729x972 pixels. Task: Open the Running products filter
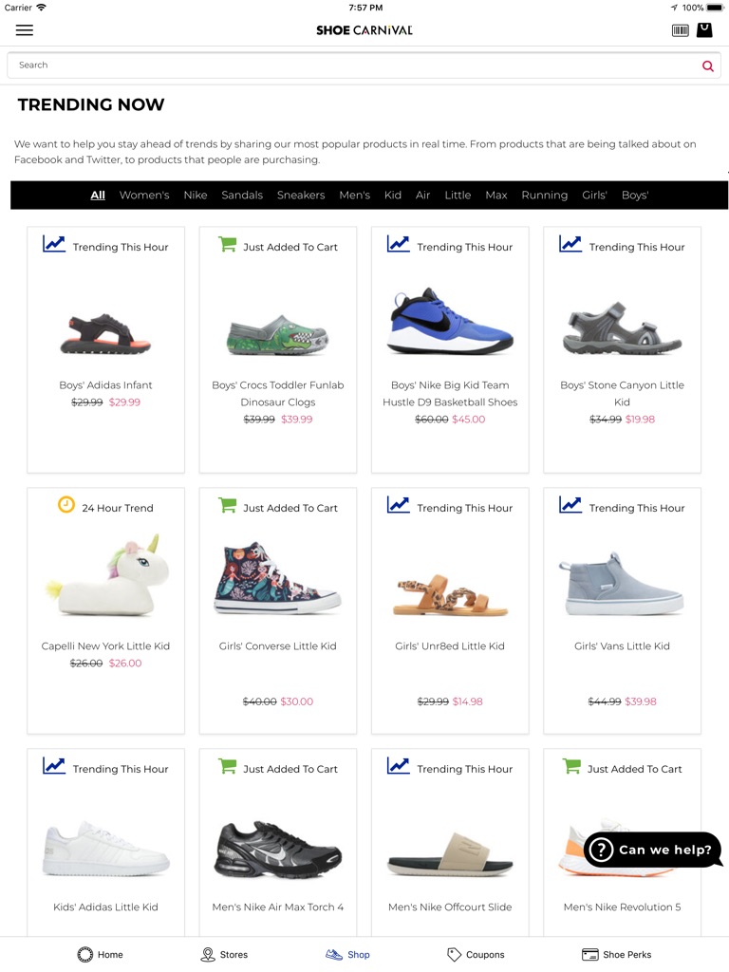pos(544,195)
